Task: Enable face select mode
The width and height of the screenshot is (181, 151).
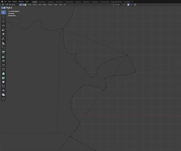Action: pos(25,5)
